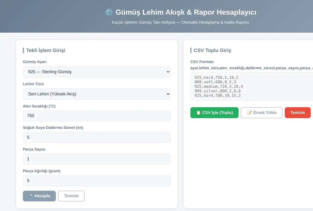This screenshot has width=313, height=211.
Task: Click the Gümüş Ayarı label
Action: tap(35, 62)
